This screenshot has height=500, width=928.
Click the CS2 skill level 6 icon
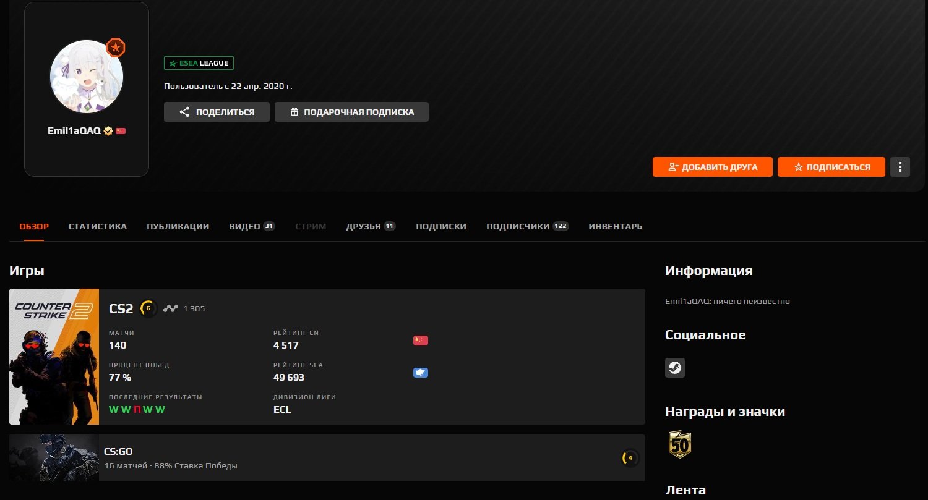coord(148,308)
